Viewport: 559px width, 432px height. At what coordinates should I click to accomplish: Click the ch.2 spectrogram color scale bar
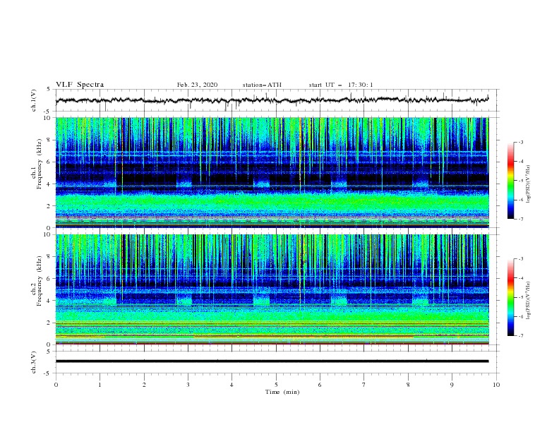click(x=510, y=297)
